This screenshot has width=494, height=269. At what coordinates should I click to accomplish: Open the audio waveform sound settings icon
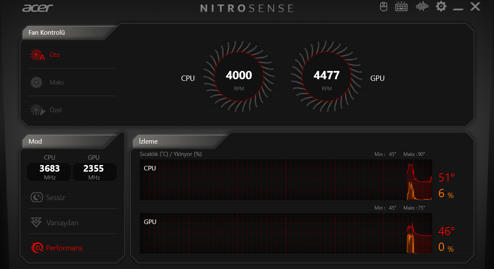pos(422,6)
